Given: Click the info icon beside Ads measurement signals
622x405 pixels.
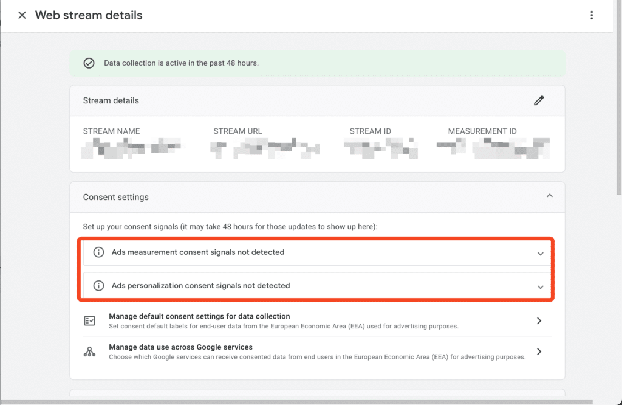Looking at the screenshot, I should (x=98, y=252).
